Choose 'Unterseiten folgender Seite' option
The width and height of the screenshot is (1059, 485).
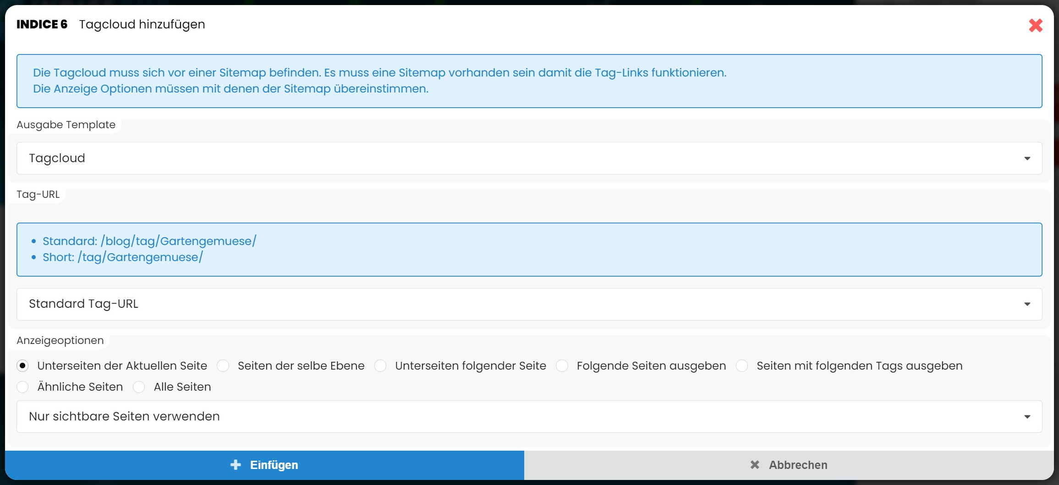click(x=380, y=366)
